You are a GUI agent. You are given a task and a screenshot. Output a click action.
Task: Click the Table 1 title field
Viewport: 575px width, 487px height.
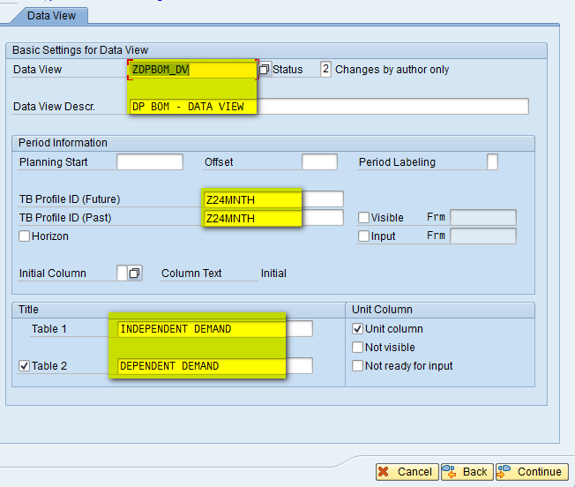tap(215, 328)
